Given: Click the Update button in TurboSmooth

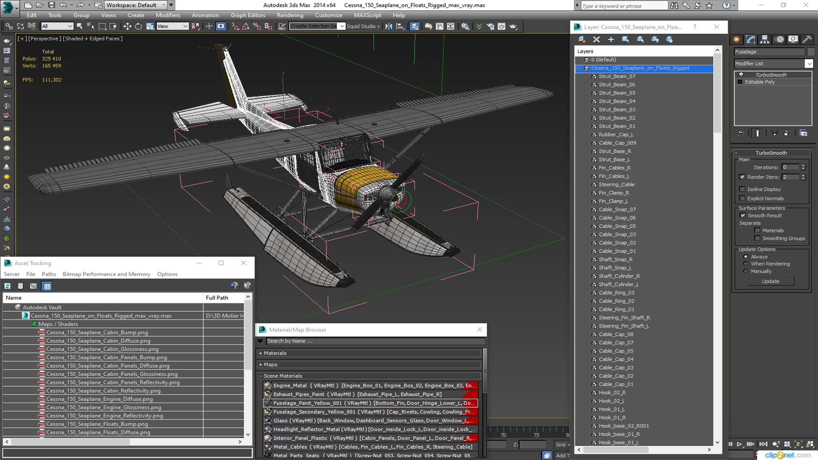Looking at the screenshot, I should click(770, 282).
